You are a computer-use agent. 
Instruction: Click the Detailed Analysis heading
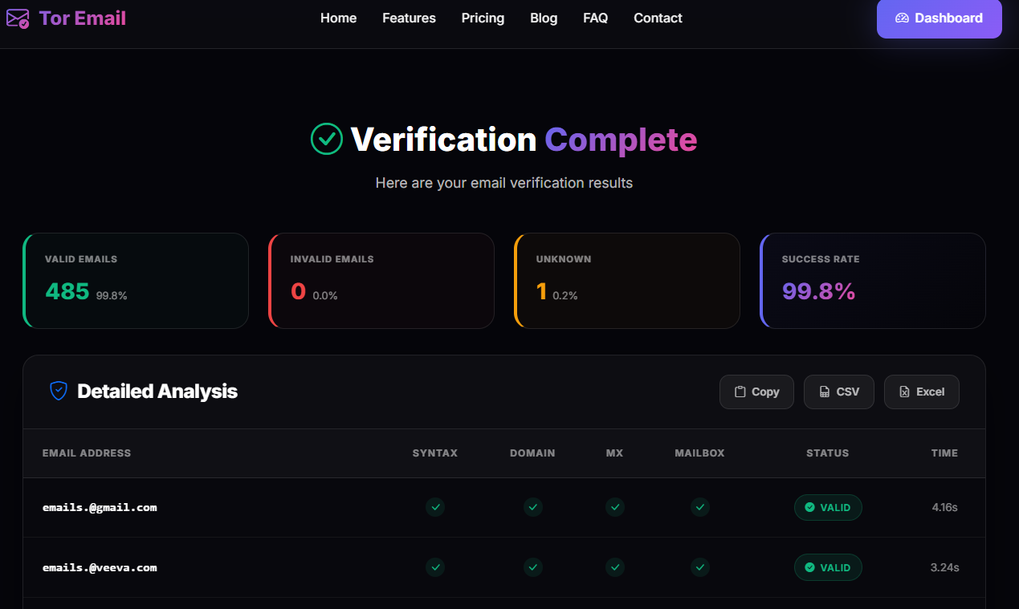[x=157, y=392]
